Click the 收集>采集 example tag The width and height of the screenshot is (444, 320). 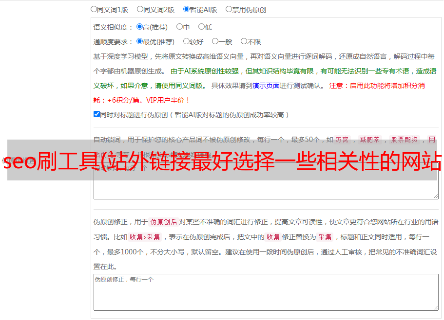[145, 237]
